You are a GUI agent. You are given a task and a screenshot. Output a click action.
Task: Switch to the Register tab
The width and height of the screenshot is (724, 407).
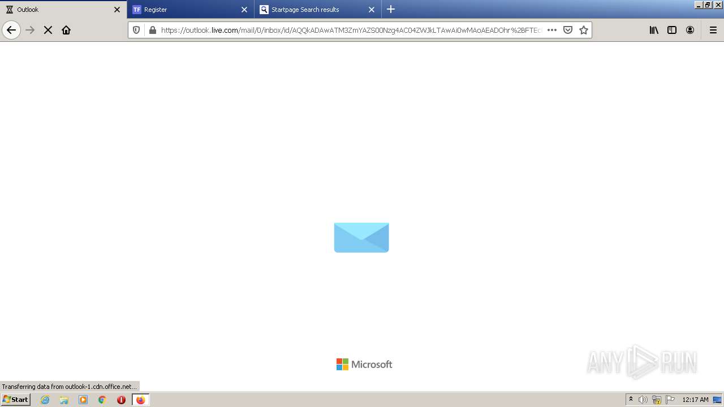(191, 10)
